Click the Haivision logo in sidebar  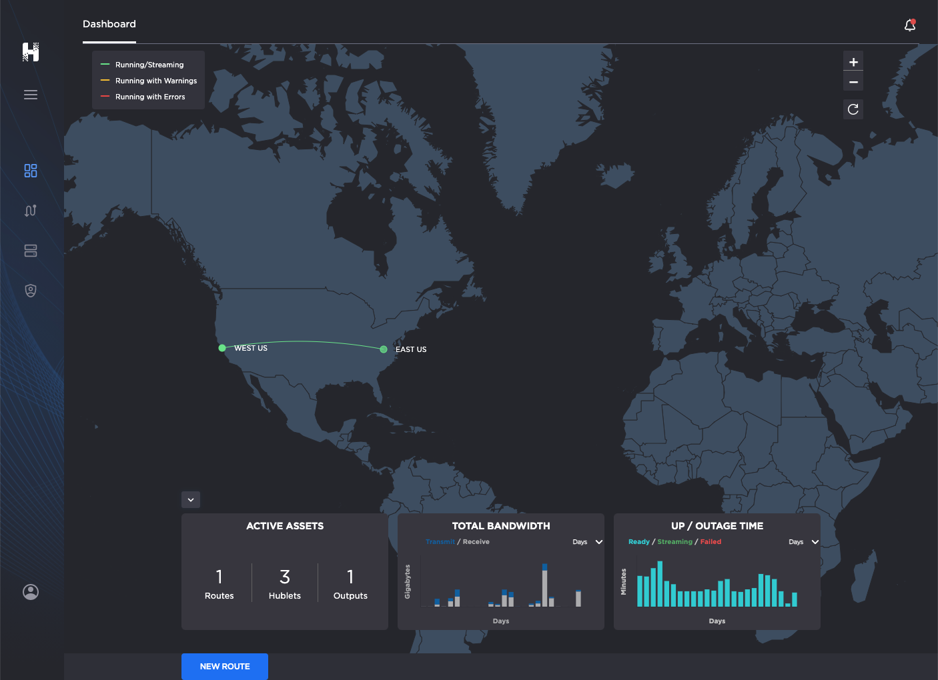(x=31, y=52)
